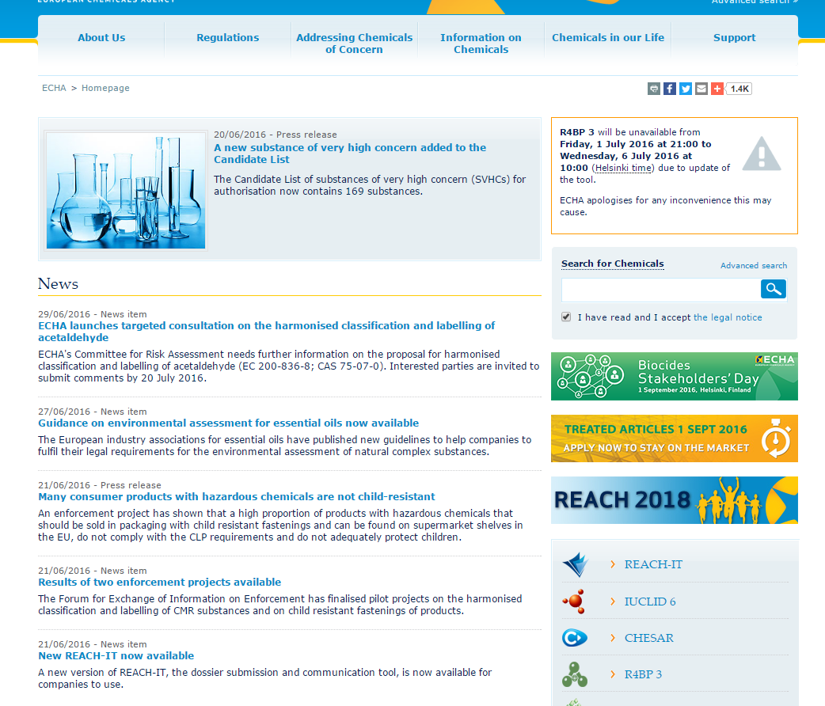825x706 pixels.
Task: Click the magnifier search button
Action: (774, 289)
